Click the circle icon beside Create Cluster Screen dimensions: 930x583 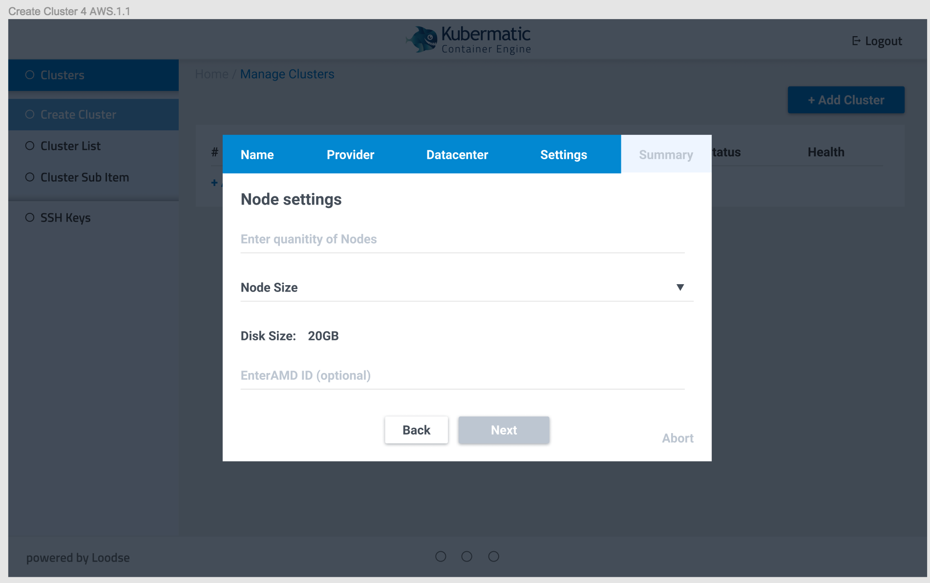[x=30, y=114]
